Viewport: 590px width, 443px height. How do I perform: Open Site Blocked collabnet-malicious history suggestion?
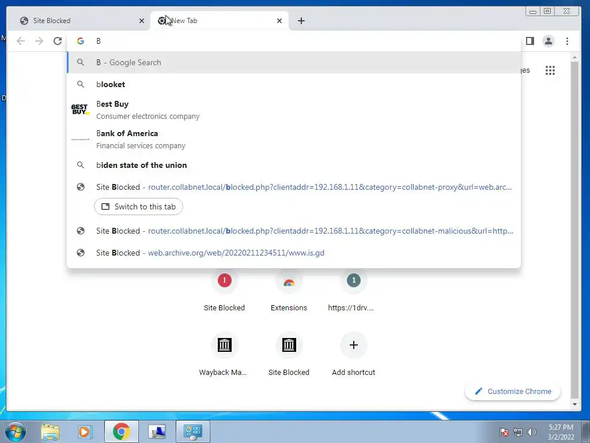click(x=294, y=231)
